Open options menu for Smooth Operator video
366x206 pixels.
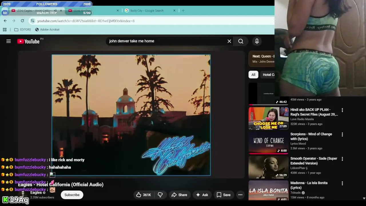342,159
